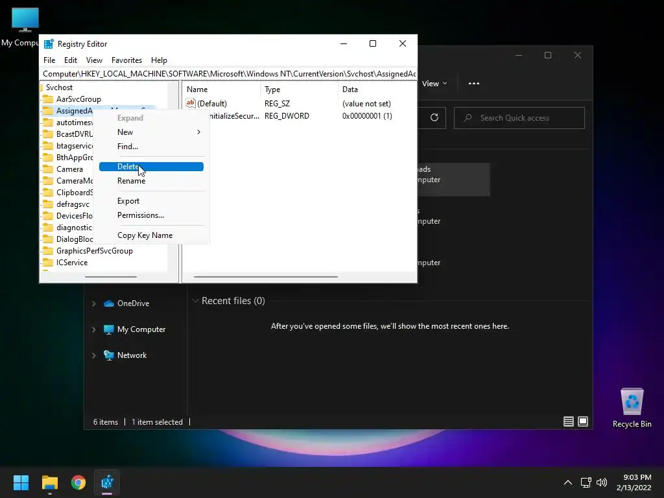This screenshot has height=498, width=664.
Task: Collapse the Recent files section
Action: [x=195, y=301]
